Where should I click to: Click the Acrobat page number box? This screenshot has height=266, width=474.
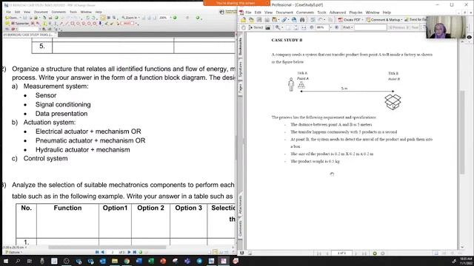(341, 253)
